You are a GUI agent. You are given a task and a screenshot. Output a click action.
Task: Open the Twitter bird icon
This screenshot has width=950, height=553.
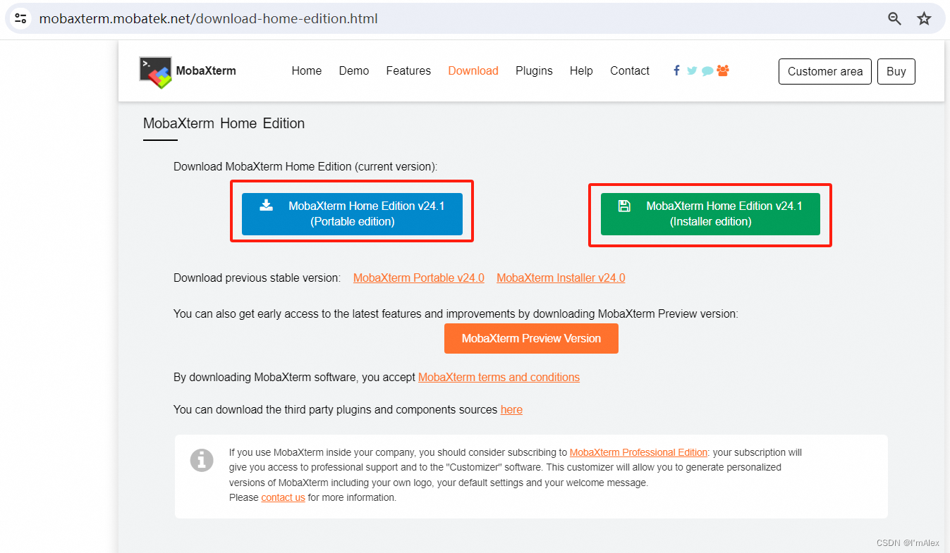(x=692, y=70)
